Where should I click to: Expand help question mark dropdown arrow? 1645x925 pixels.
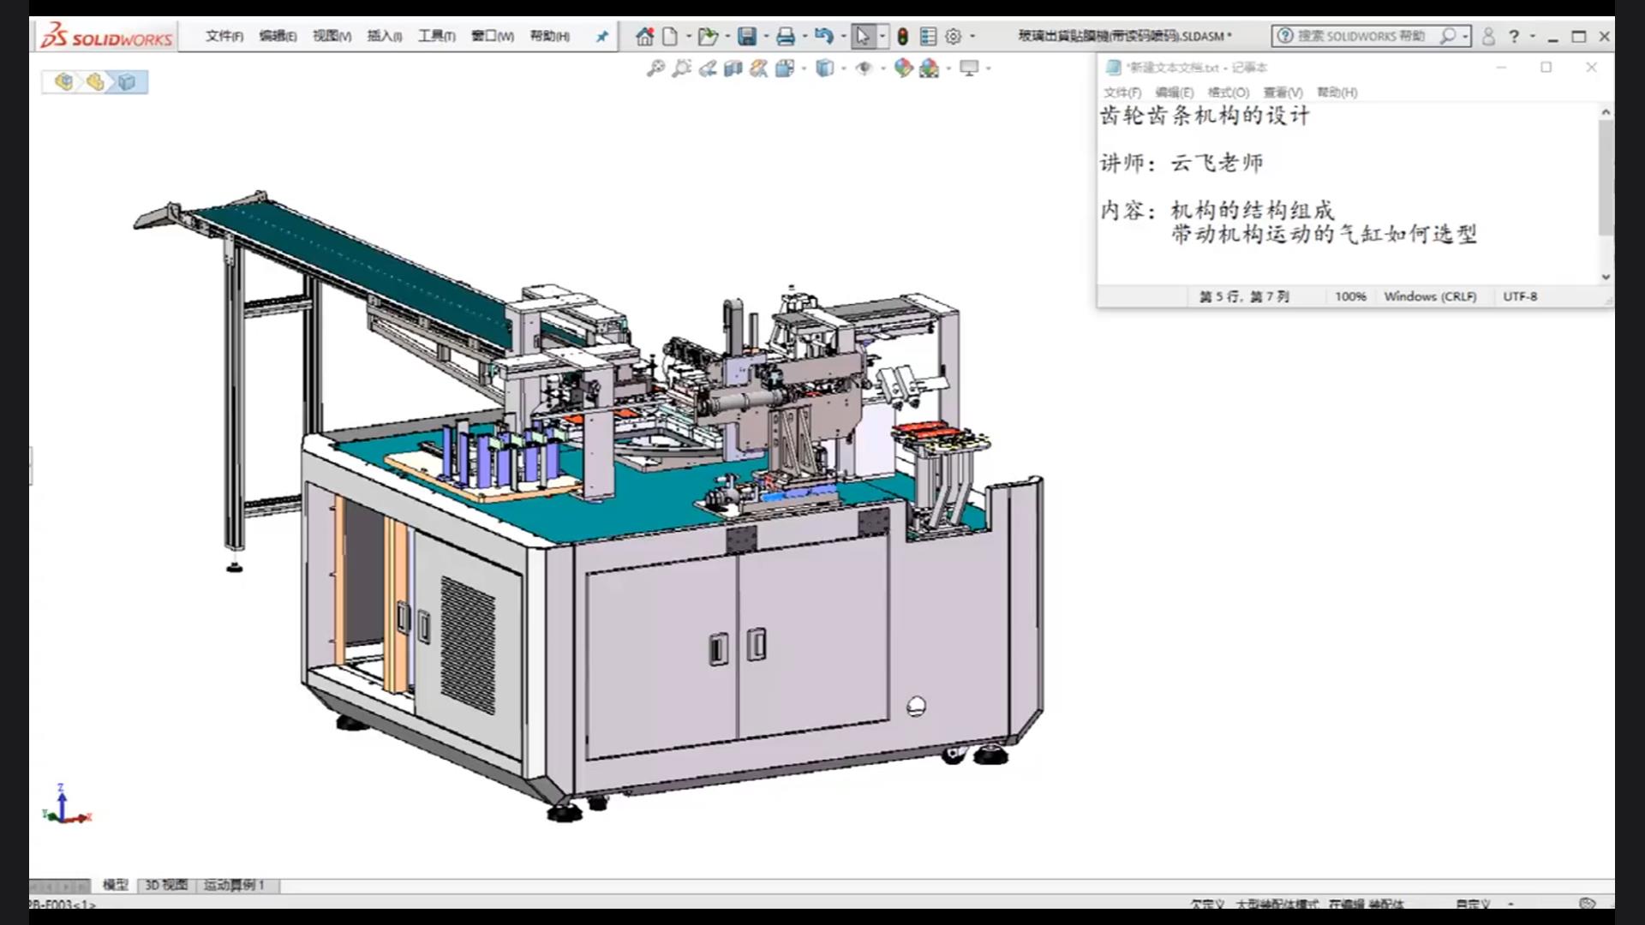point(1533,36)
